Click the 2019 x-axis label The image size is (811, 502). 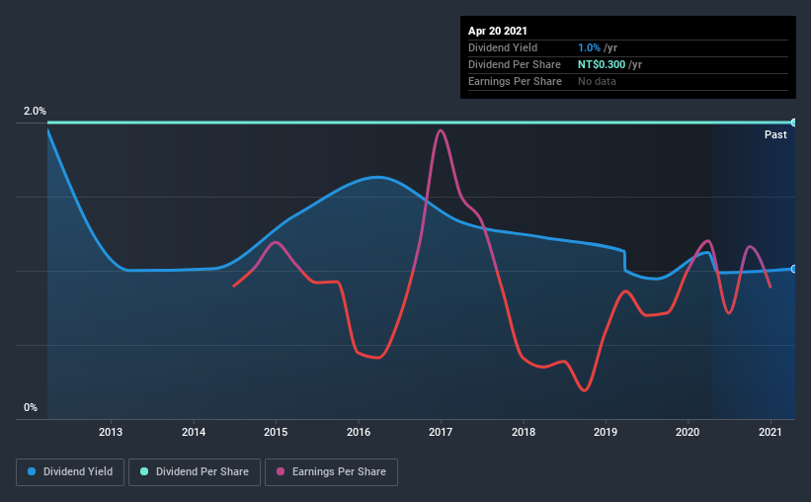(606, 432)
